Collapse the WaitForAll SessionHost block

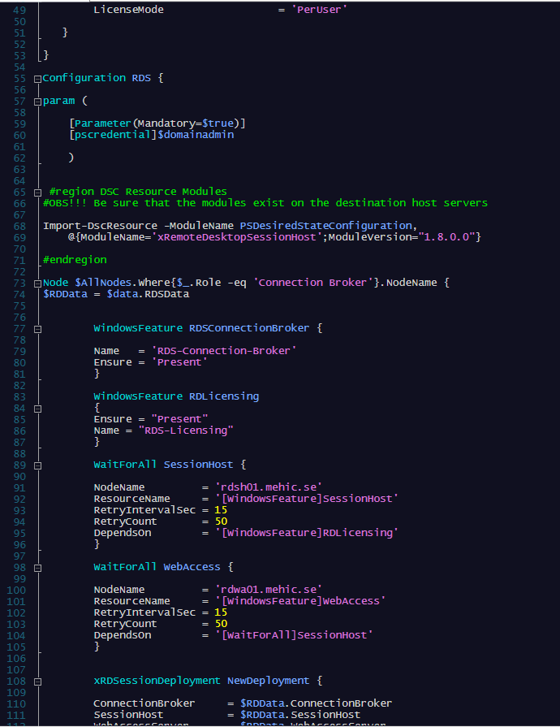tap(37, 465)
